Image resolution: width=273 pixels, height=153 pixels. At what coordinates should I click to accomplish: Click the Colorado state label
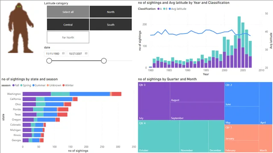[15, 125]
